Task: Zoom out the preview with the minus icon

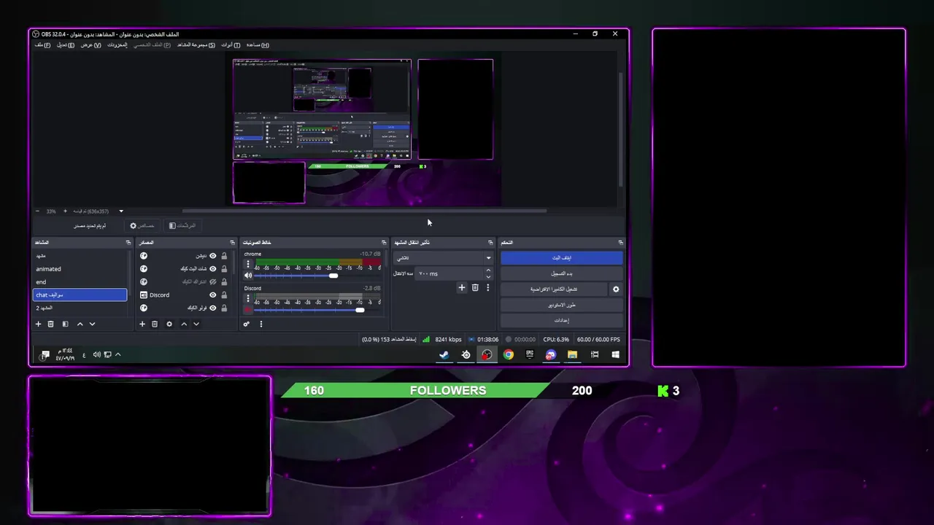Action: [37, 211]
